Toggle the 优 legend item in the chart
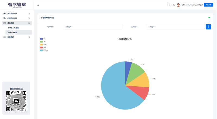The image size is (217, 119). click(41, 39)
